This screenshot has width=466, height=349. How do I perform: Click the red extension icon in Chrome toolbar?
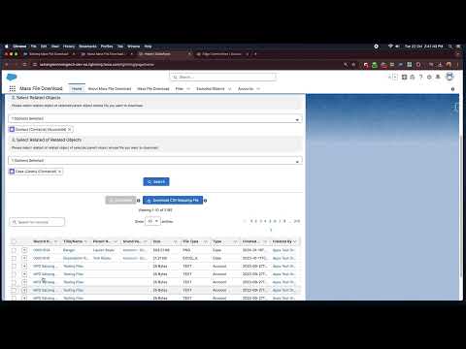pos(366,65)
